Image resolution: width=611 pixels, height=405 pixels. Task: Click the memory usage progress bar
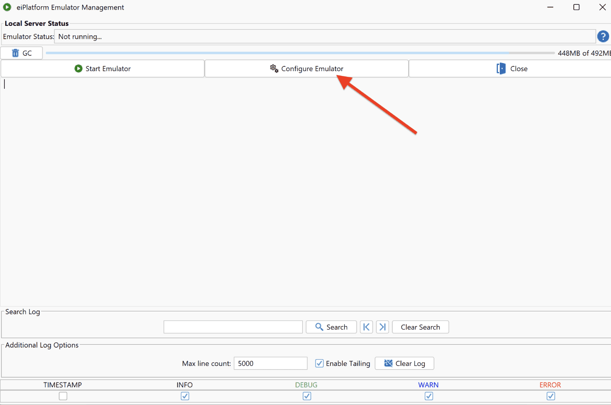pyautogui.click(x=300, y=53)
